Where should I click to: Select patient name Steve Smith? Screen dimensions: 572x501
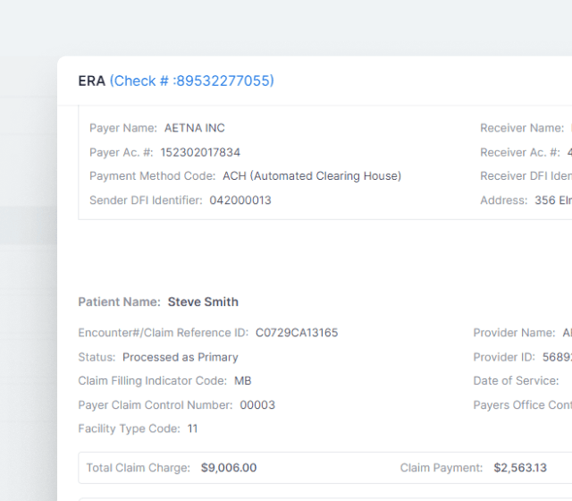point(203,302)
